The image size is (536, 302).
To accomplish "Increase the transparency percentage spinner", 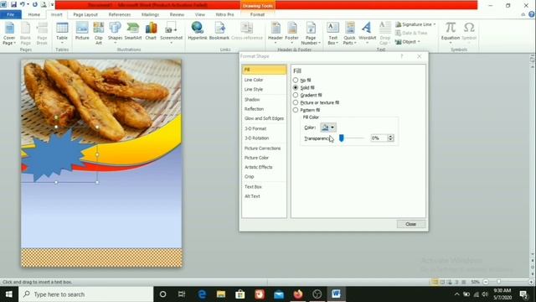I will [x=390, y=136].
